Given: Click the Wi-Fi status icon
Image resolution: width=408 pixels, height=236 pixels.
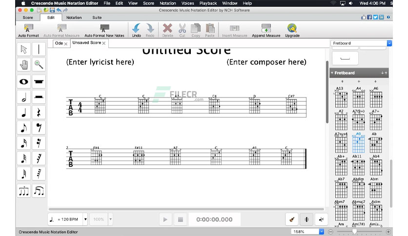Looking at the screenshot, I should click(333, 3).
